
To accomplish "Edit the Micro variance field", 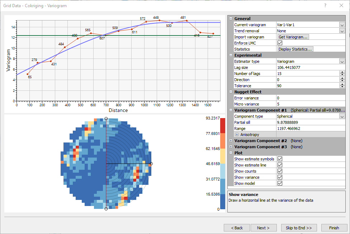I will click(311, 104).
